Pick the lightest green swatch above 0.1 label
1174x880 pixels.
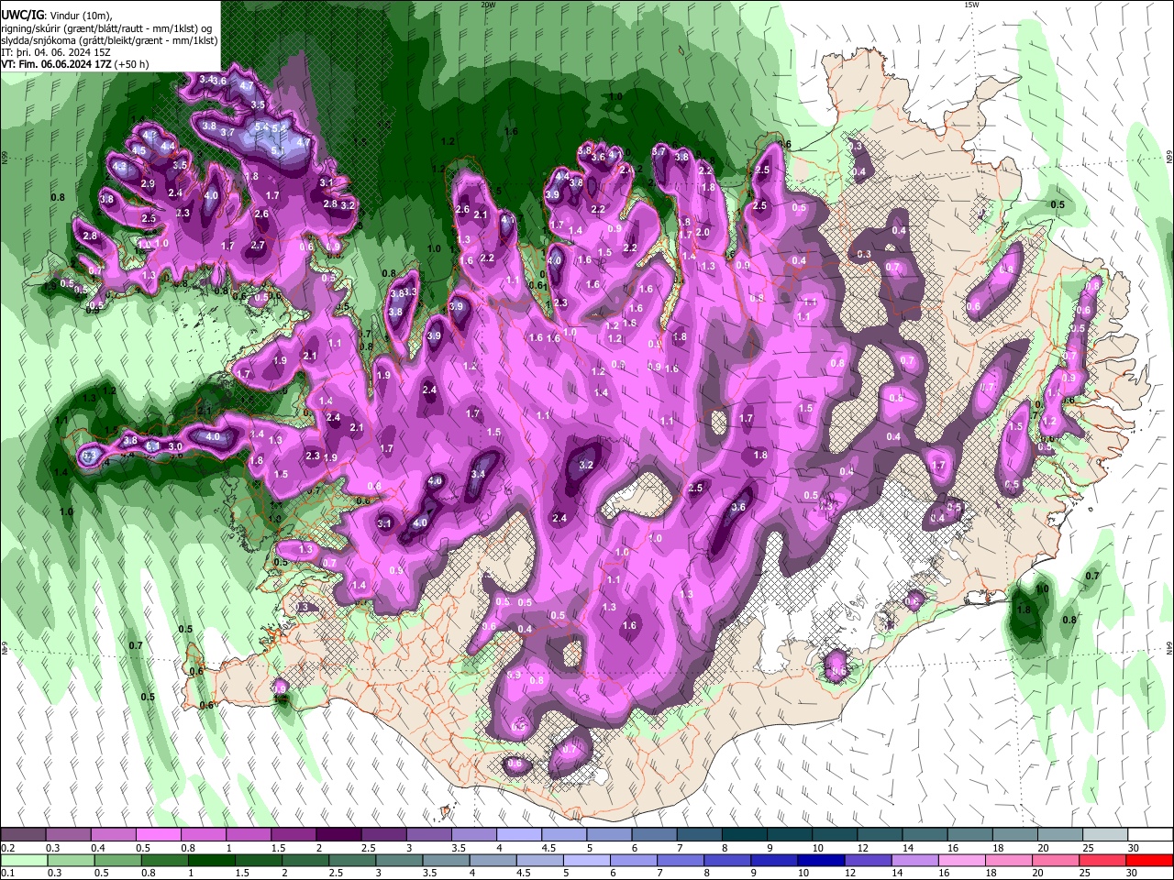[24, 861]
